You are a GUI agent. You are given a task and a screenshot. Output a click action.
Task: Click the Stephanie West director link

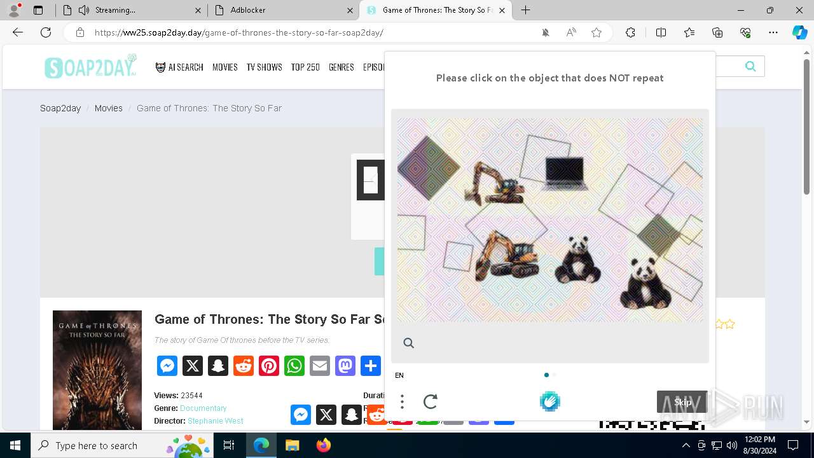coord(216,420)
